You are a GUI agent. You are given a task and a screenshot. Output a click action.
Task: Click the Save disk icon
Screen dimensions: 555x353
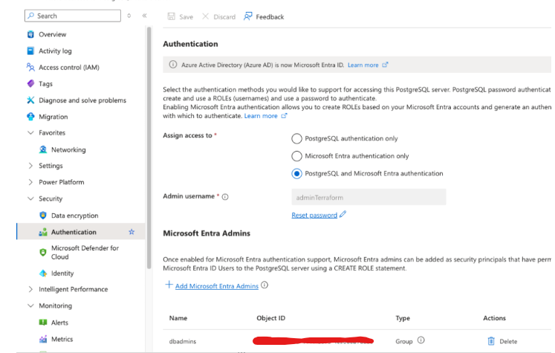coord(172,16)
